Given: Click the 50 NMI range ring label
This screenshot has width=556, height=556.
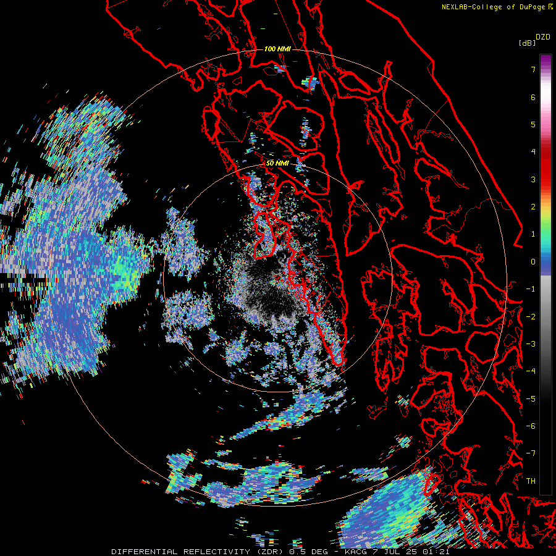Looking at the screenshot, I should click(x=277, y=163).
